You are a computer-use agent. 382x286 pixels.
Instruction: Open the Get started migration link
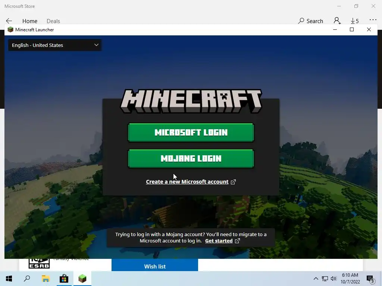(x=219, y=241)
